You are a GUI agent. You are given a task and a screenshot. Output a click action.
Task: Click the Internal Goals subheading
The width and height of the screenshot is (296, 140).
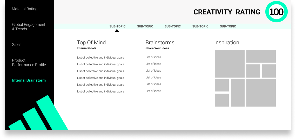tap(86, 48)
